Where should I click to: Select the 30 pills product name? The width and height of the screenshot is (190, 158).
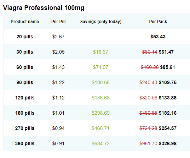(25, 52)
